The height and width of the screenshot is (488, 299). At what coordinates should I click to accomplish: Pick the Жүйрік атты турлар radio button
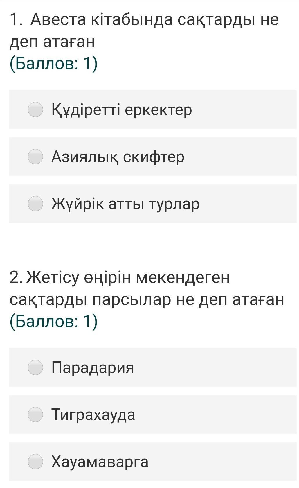(35, 204)
